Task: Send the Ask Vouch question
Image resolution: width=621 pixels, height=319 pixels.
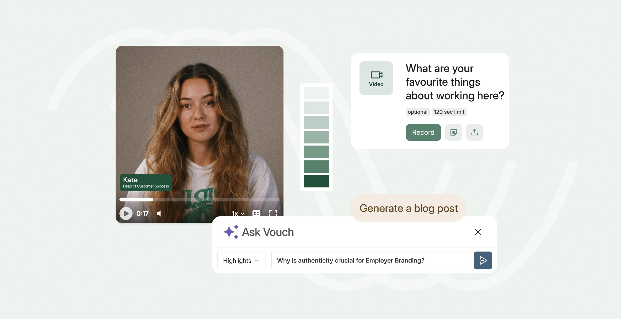Action: [483, 260]
